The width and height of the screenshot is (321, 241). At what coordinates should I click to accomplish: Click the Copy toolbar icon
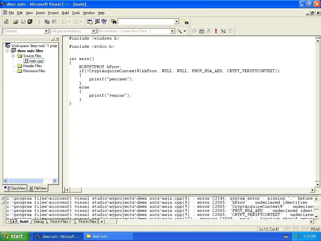pos(47,22)
